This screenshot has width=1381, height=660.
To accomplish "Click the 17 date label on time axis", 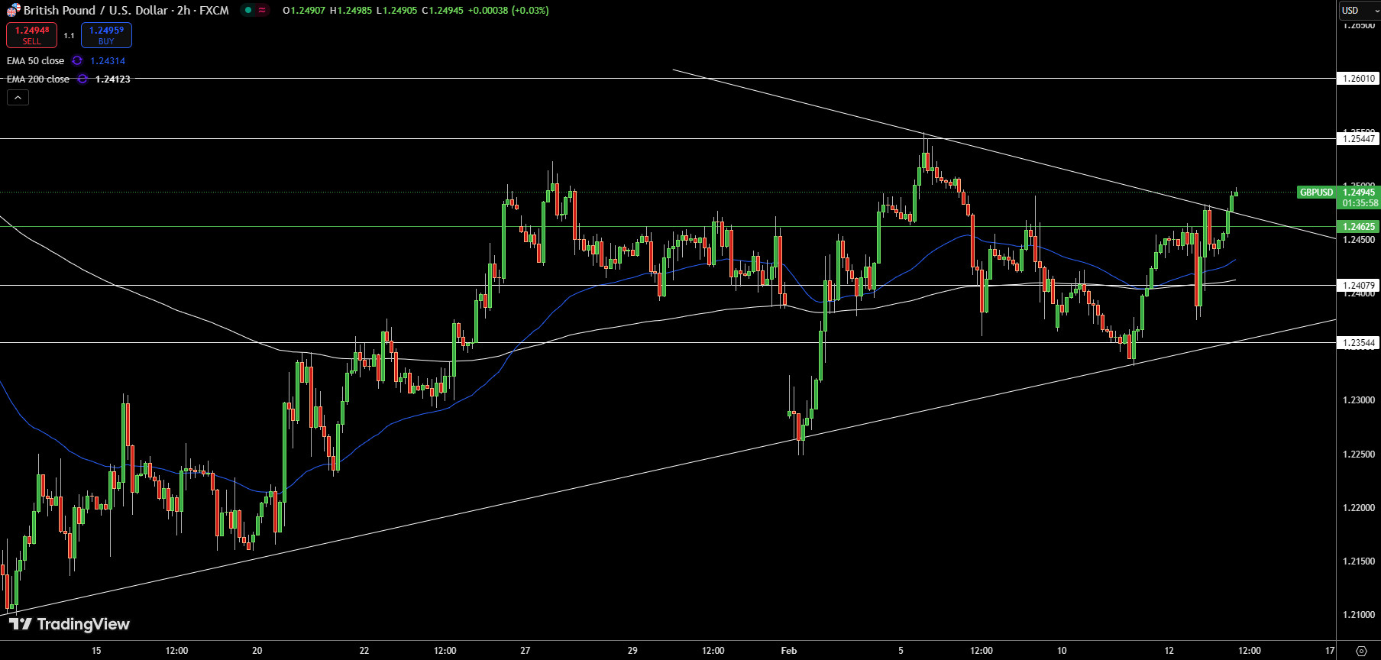I will point(1330,651).
